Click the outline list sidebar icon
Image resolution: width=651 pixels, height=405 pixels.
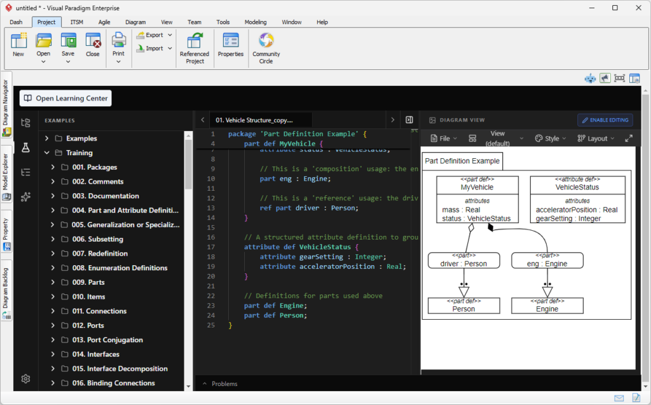pyautogui.click(x=25, y=172)
